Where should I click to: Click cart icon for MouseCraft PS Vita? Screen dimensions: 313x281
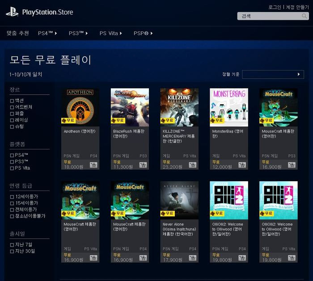click(x=93, y=258)
